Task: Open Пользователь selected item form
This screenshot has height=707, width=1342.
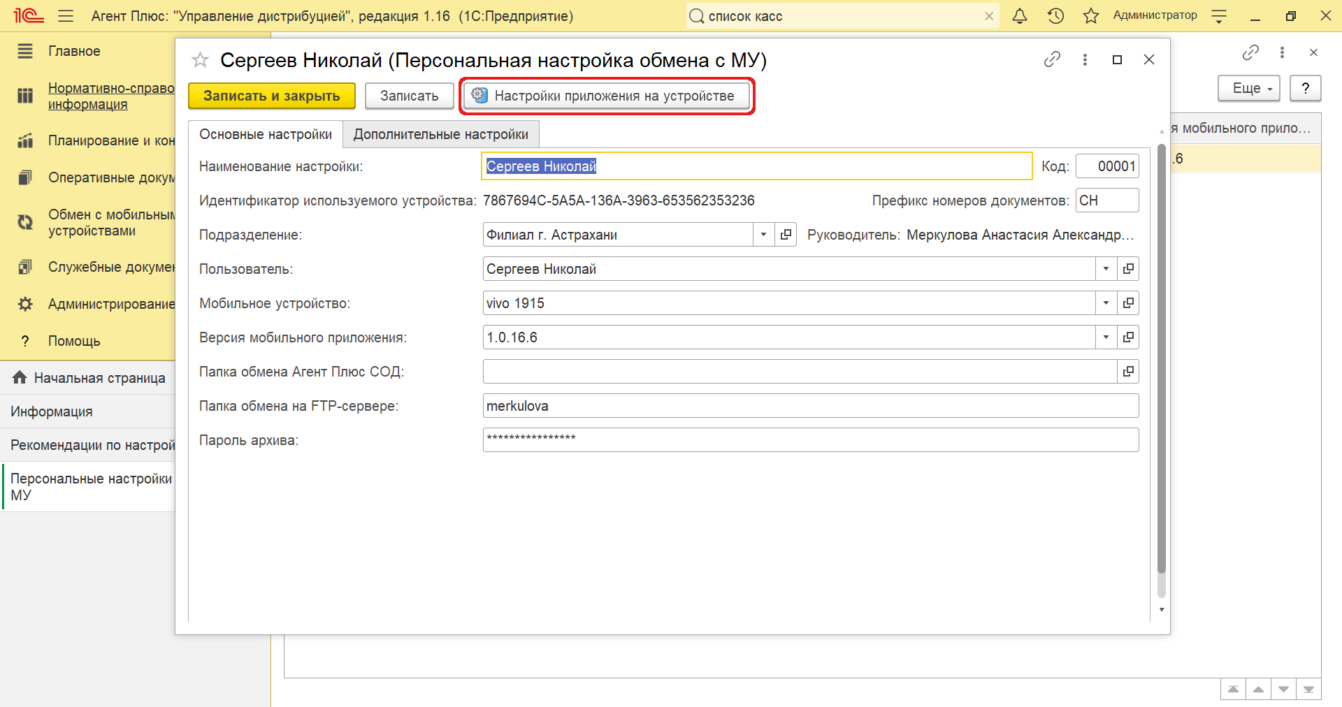Action: pos(1128,269)
